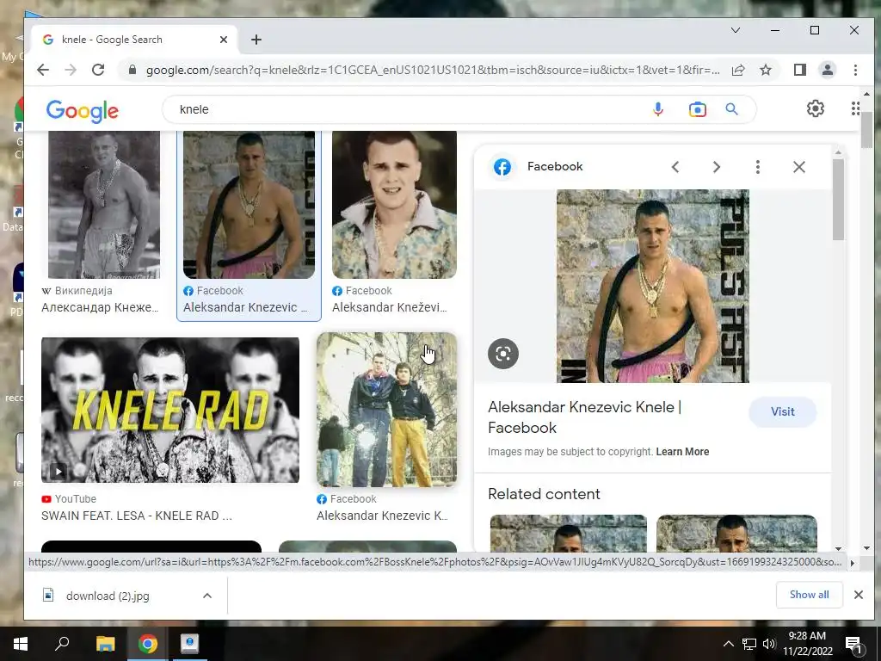Submit search with magnifier icon
The width and height of the screenshot is (881, 661).
tap(731, 109)
